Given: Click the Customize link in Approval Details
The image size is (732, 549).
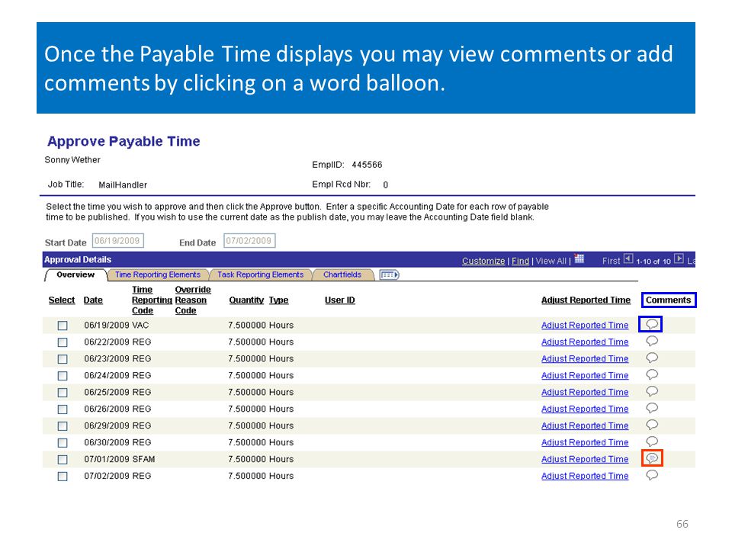Looking at the screenshot, I should [x=483, y=261].
